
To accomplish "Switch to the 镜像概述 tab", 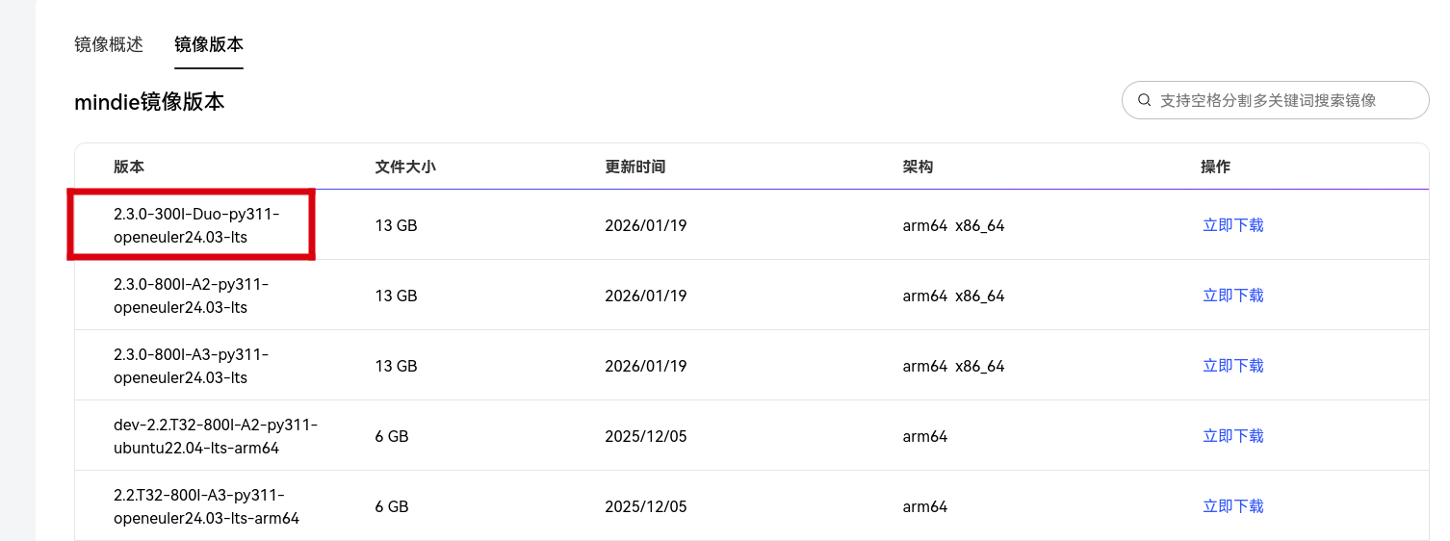I will 109,44.
